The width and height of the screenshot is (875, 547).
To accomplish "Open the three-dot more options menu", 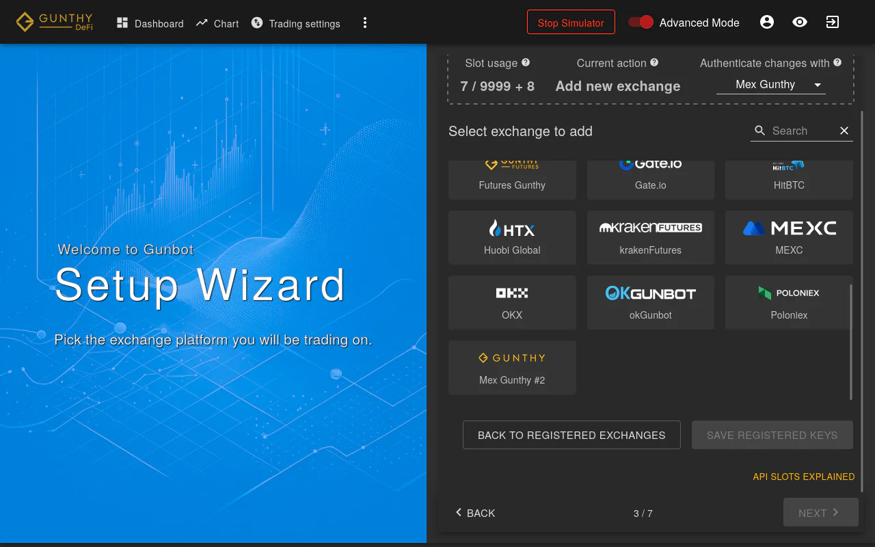I will 365,23.
